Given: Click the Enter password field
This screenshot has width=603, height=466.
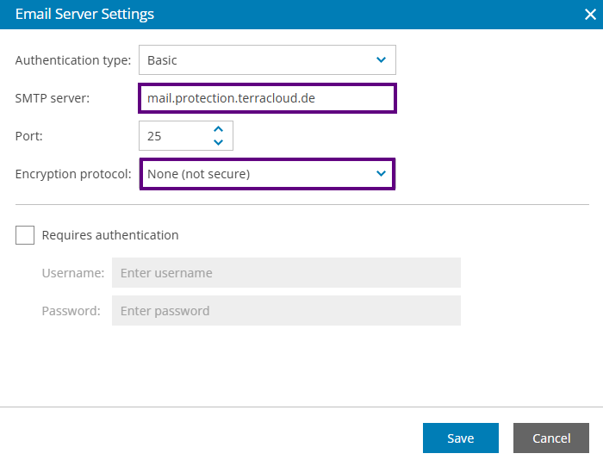Looking at the screenshot, I should tap(286, 311).
